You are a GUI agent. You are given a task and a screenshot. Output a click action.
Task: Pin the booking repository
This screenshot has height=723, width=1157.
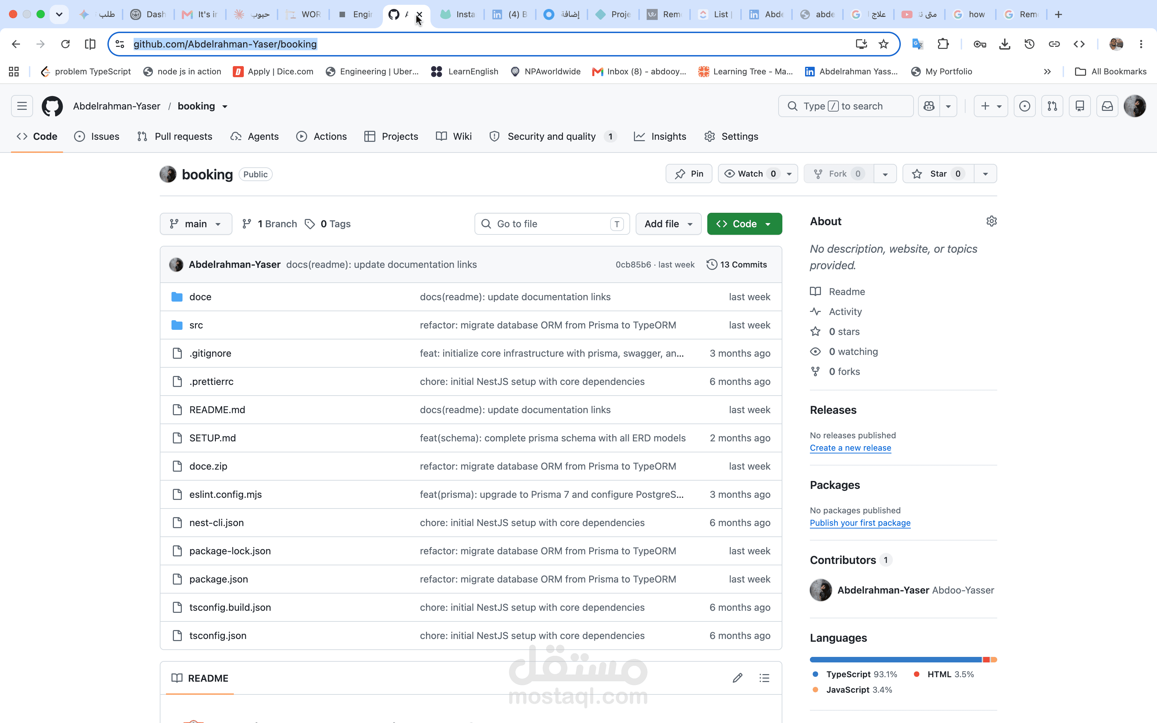(689, 174)
